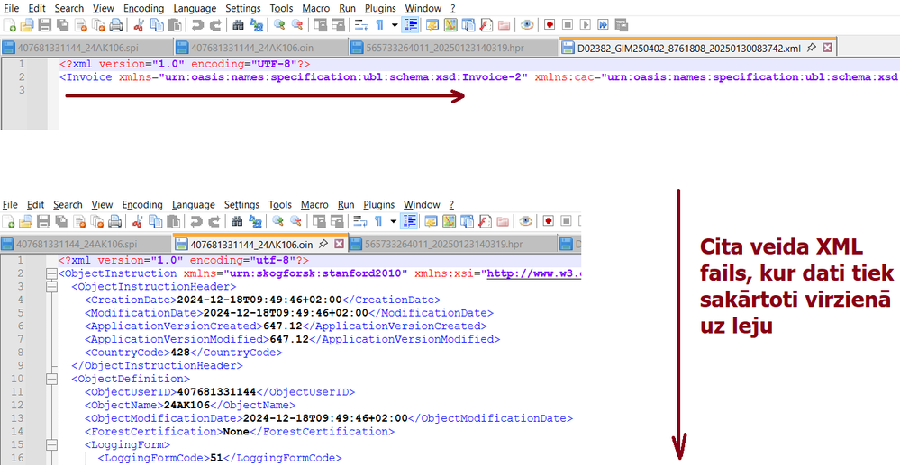Click Replace icon in upper Notepad++ toolbar
Image resolution: width=900 pixels, height=465 pixels.
(256, 25)
